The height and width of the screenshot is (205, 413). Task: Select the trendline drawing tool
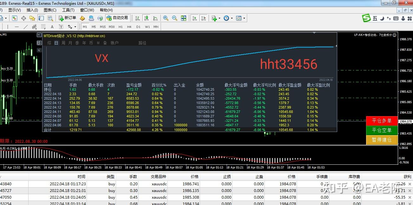click(x=26, y=27)
